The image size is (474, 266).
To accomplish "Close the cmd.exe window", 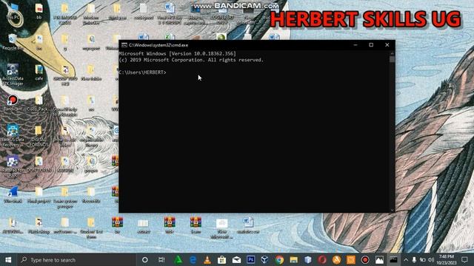I will (x=387, y=45).
